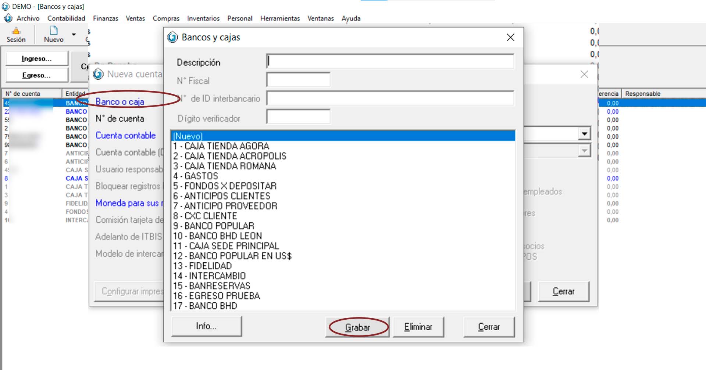The width and height of the screenshot is (706, 370).
Task: Click the Descripción text field
Action: click(390, 61)
